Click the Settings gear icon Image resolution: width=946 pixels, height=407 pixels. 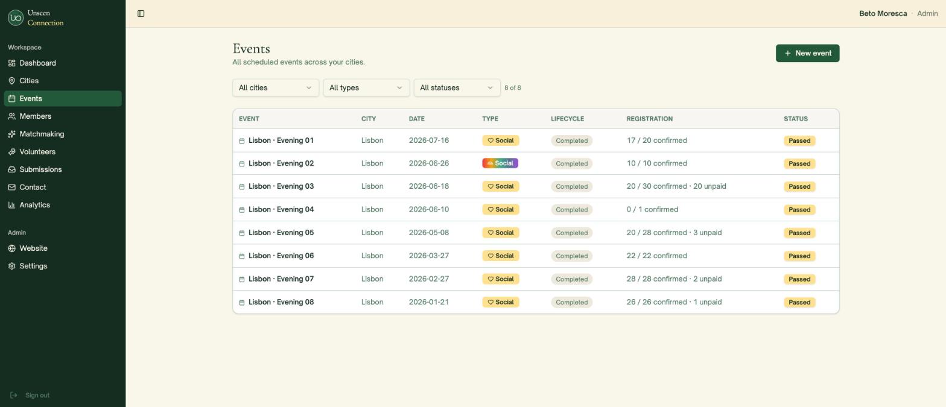point(11,266)
